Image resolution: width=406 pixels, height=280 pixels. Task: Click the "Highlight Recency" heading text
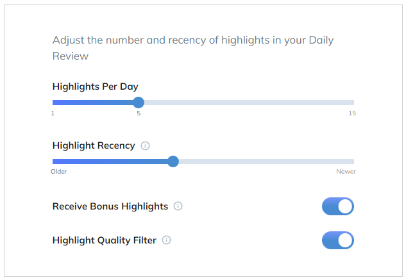point(94,145)
